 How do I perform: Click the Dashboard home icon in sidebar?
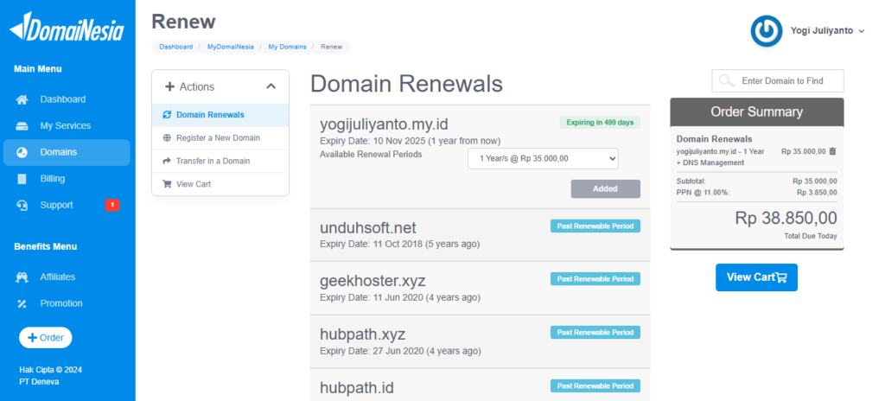(x=22, y=99)
